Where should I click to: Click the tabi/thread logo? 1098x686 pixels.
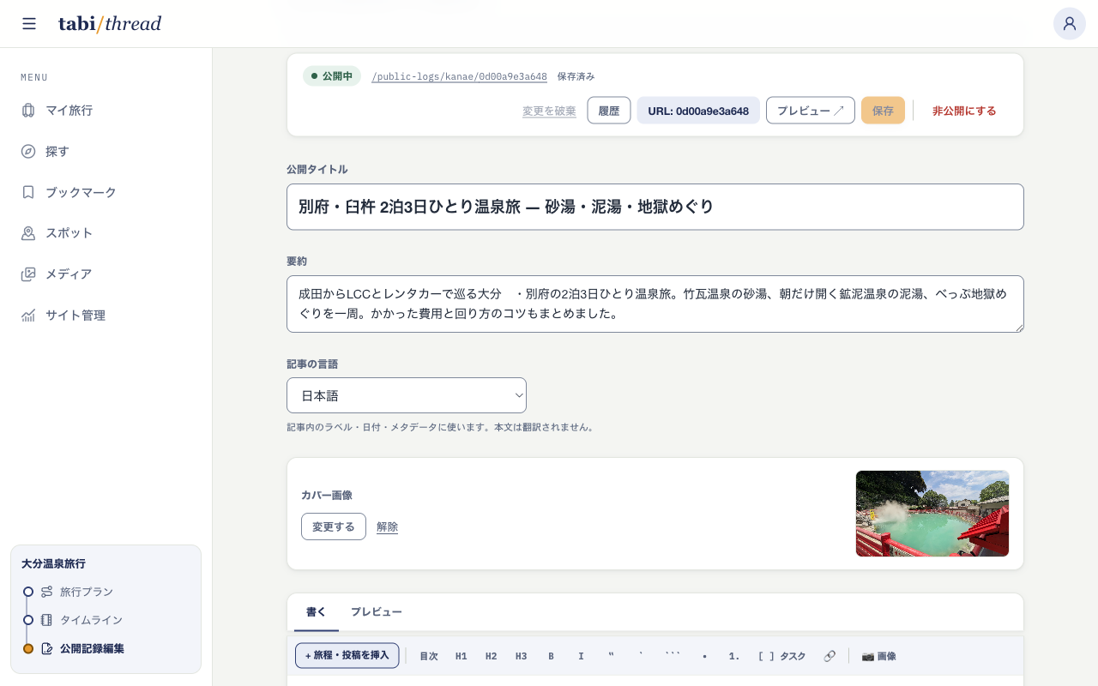[110, 24]
